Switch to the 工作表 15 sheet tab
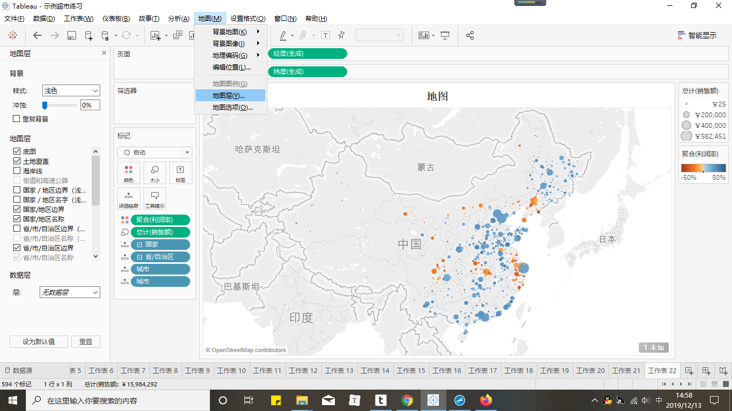Image resolution: width=732 pixels, height=411 pixels. coord(411,370)
